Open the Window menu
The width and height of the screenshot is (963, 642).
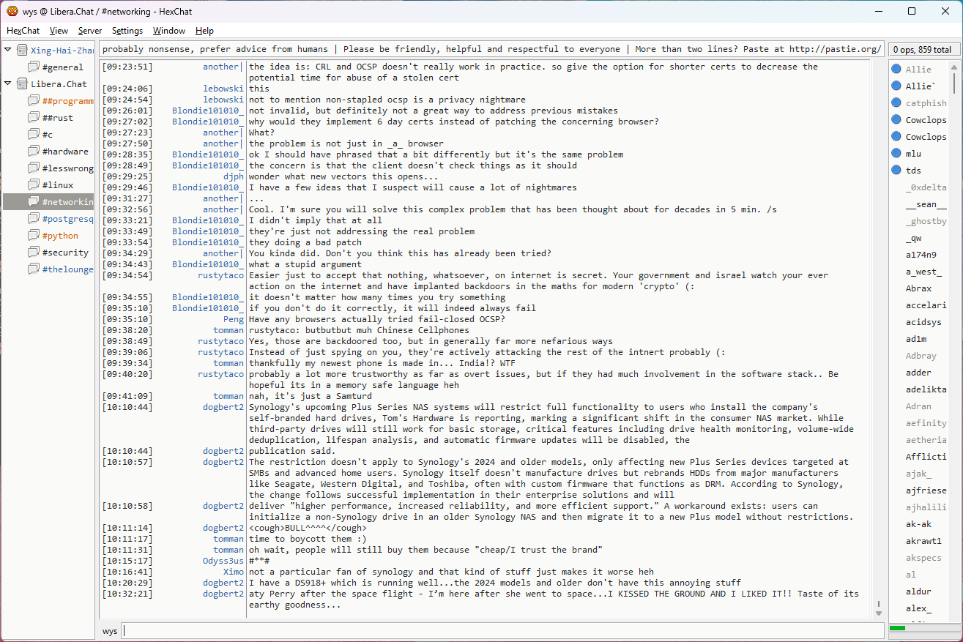pyautogui.click(x=169, y=31)
